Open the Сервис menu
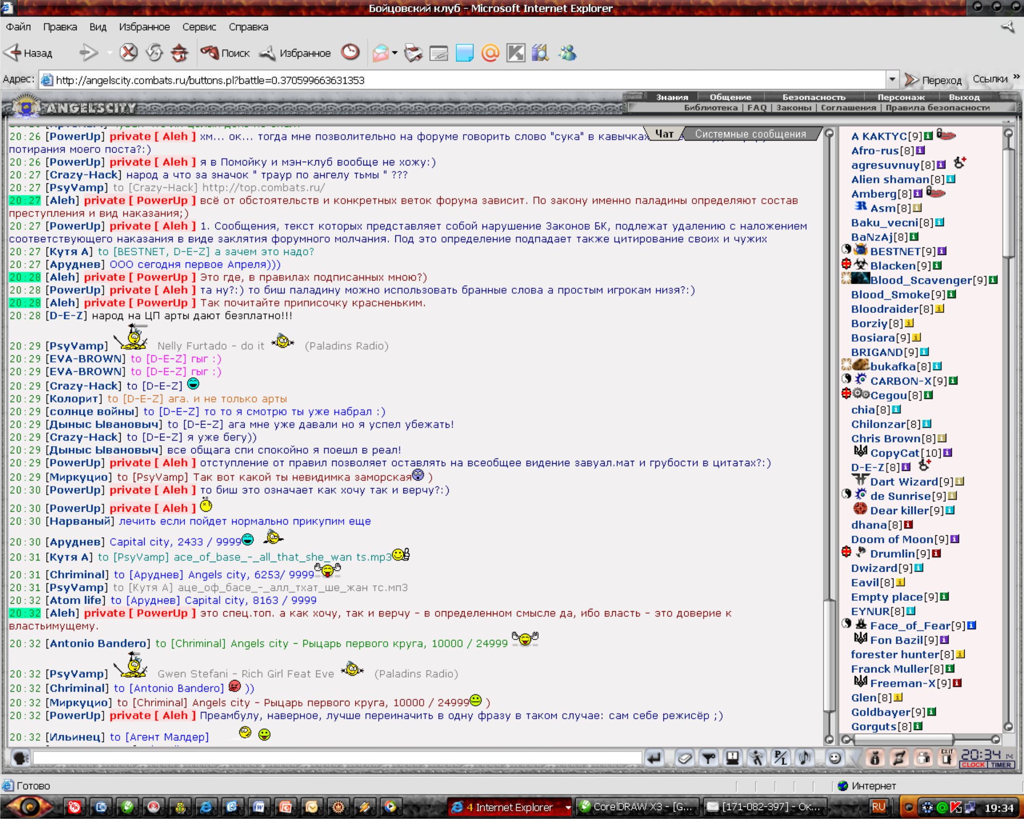This screenshot has width=1024, height=819. [199, 26]
